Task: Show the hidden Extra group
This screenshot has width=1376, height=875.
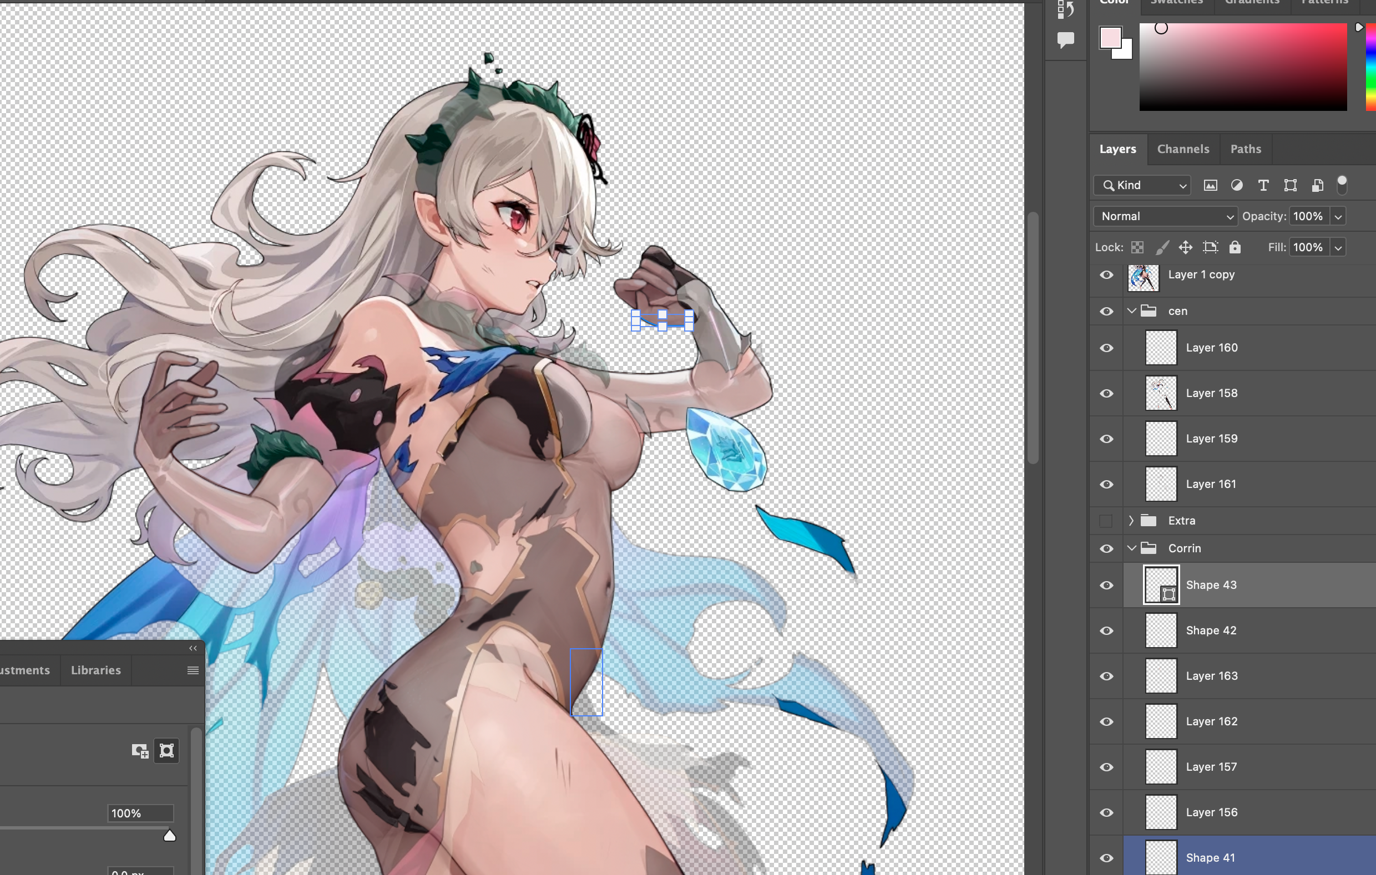Action: coord(1106,520)
